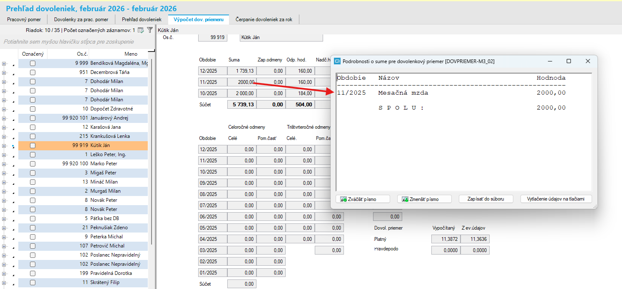Tick the checkbox for Kútik Ján

pyautogui.click(x=32, y=146)
